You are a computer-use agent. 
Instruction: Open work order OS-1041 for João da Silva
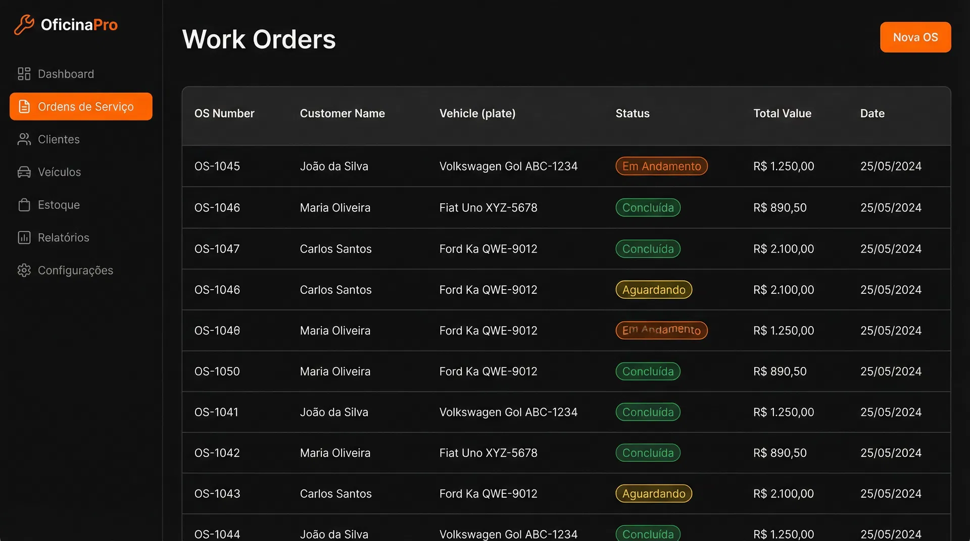tap(216, 412)
